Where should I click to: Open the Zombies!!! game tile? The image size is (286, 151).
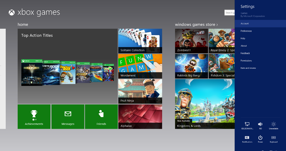click(192, 41)
